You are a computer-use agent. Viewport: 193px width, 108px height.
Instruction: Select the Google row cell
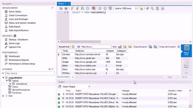(65, 62)
